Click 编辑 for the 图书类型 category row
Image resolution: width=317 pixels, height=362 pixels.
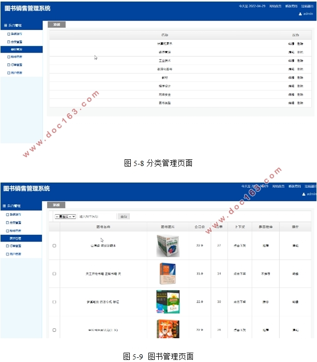coord(291,103)
